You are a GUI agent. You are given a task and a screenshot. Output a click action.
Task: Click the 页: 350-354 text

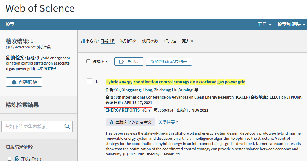point(164,110)
